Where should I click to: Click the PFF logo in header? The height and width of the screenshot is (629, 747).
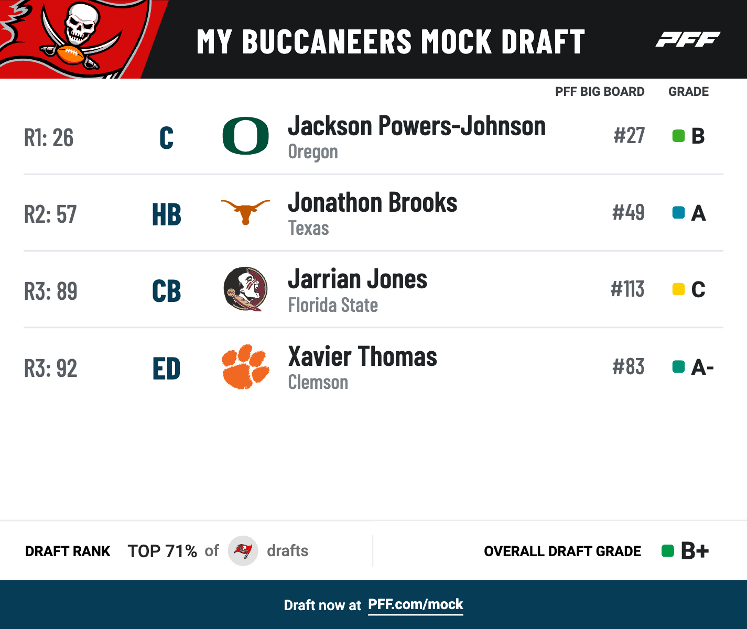[x=688, y=40]
